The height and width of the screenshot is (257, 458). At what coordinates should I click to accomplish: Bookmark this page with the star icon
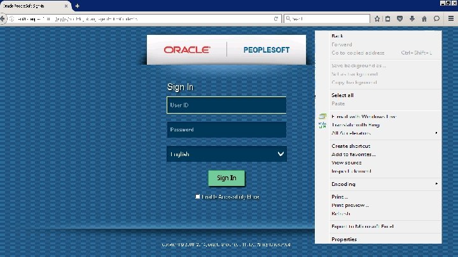[x=377, y=18]
